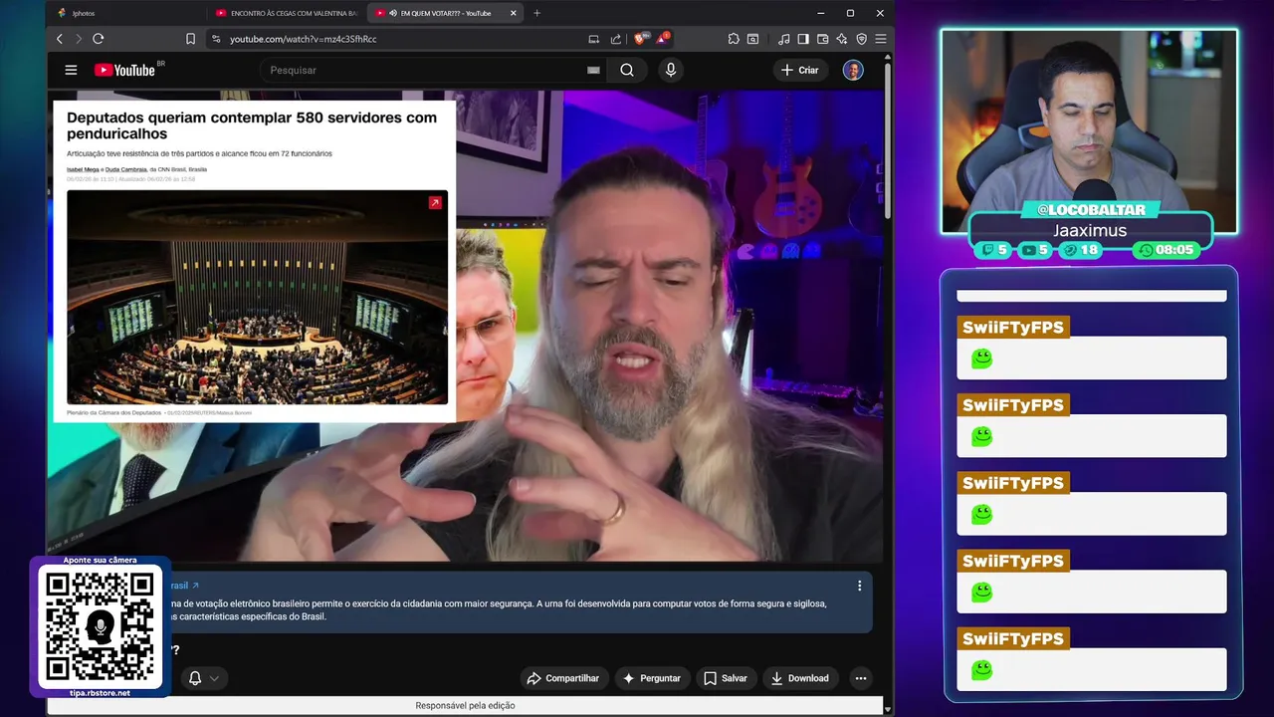Viewport: 1274px width, 717px height.
Task: Bookmark this page with bookmark icon
Action: (190, 39)
